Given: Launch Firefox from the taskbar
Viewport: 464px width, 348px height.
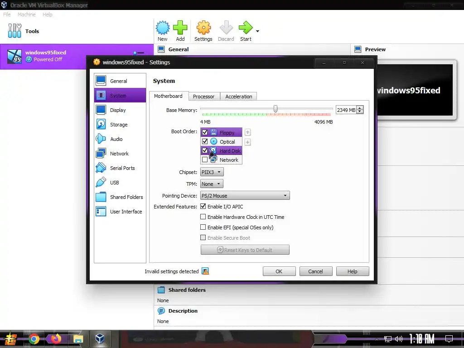Looking at the screenshot, I should point(56,339).
